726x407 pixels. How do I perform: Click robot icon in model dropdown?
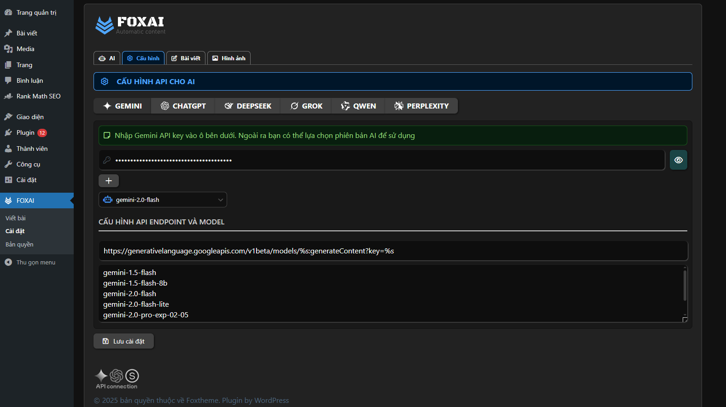108,200
